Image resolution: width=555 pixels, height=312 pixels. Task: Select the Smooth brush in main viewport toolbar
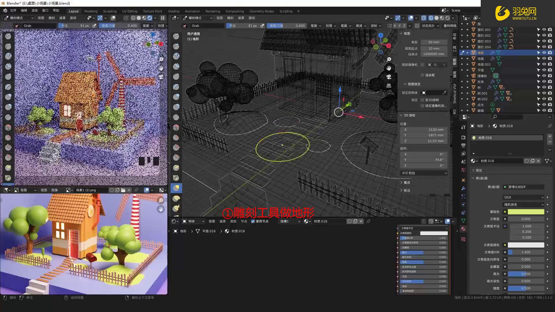click(x=176, y=127)
